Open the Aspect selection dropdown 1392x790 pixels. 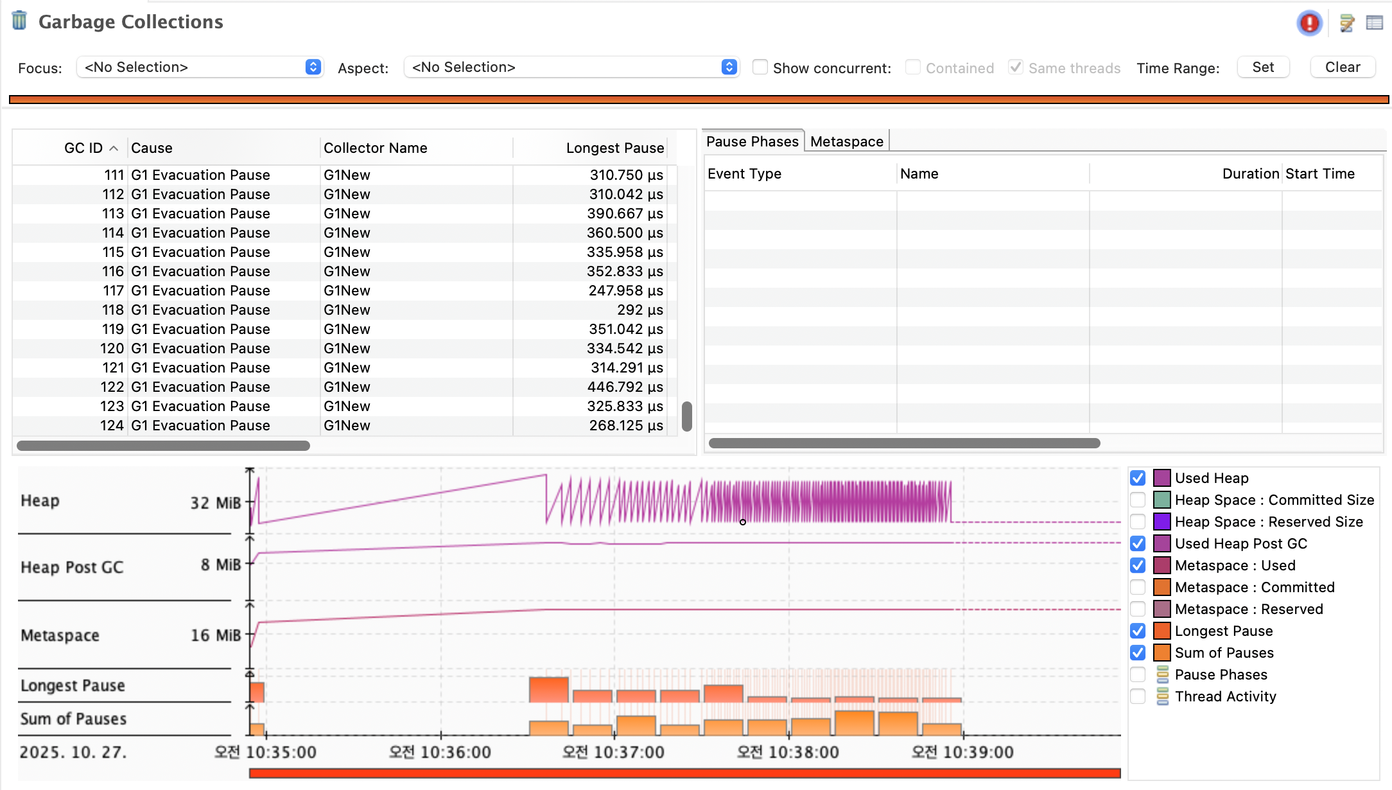pos(571,67)
